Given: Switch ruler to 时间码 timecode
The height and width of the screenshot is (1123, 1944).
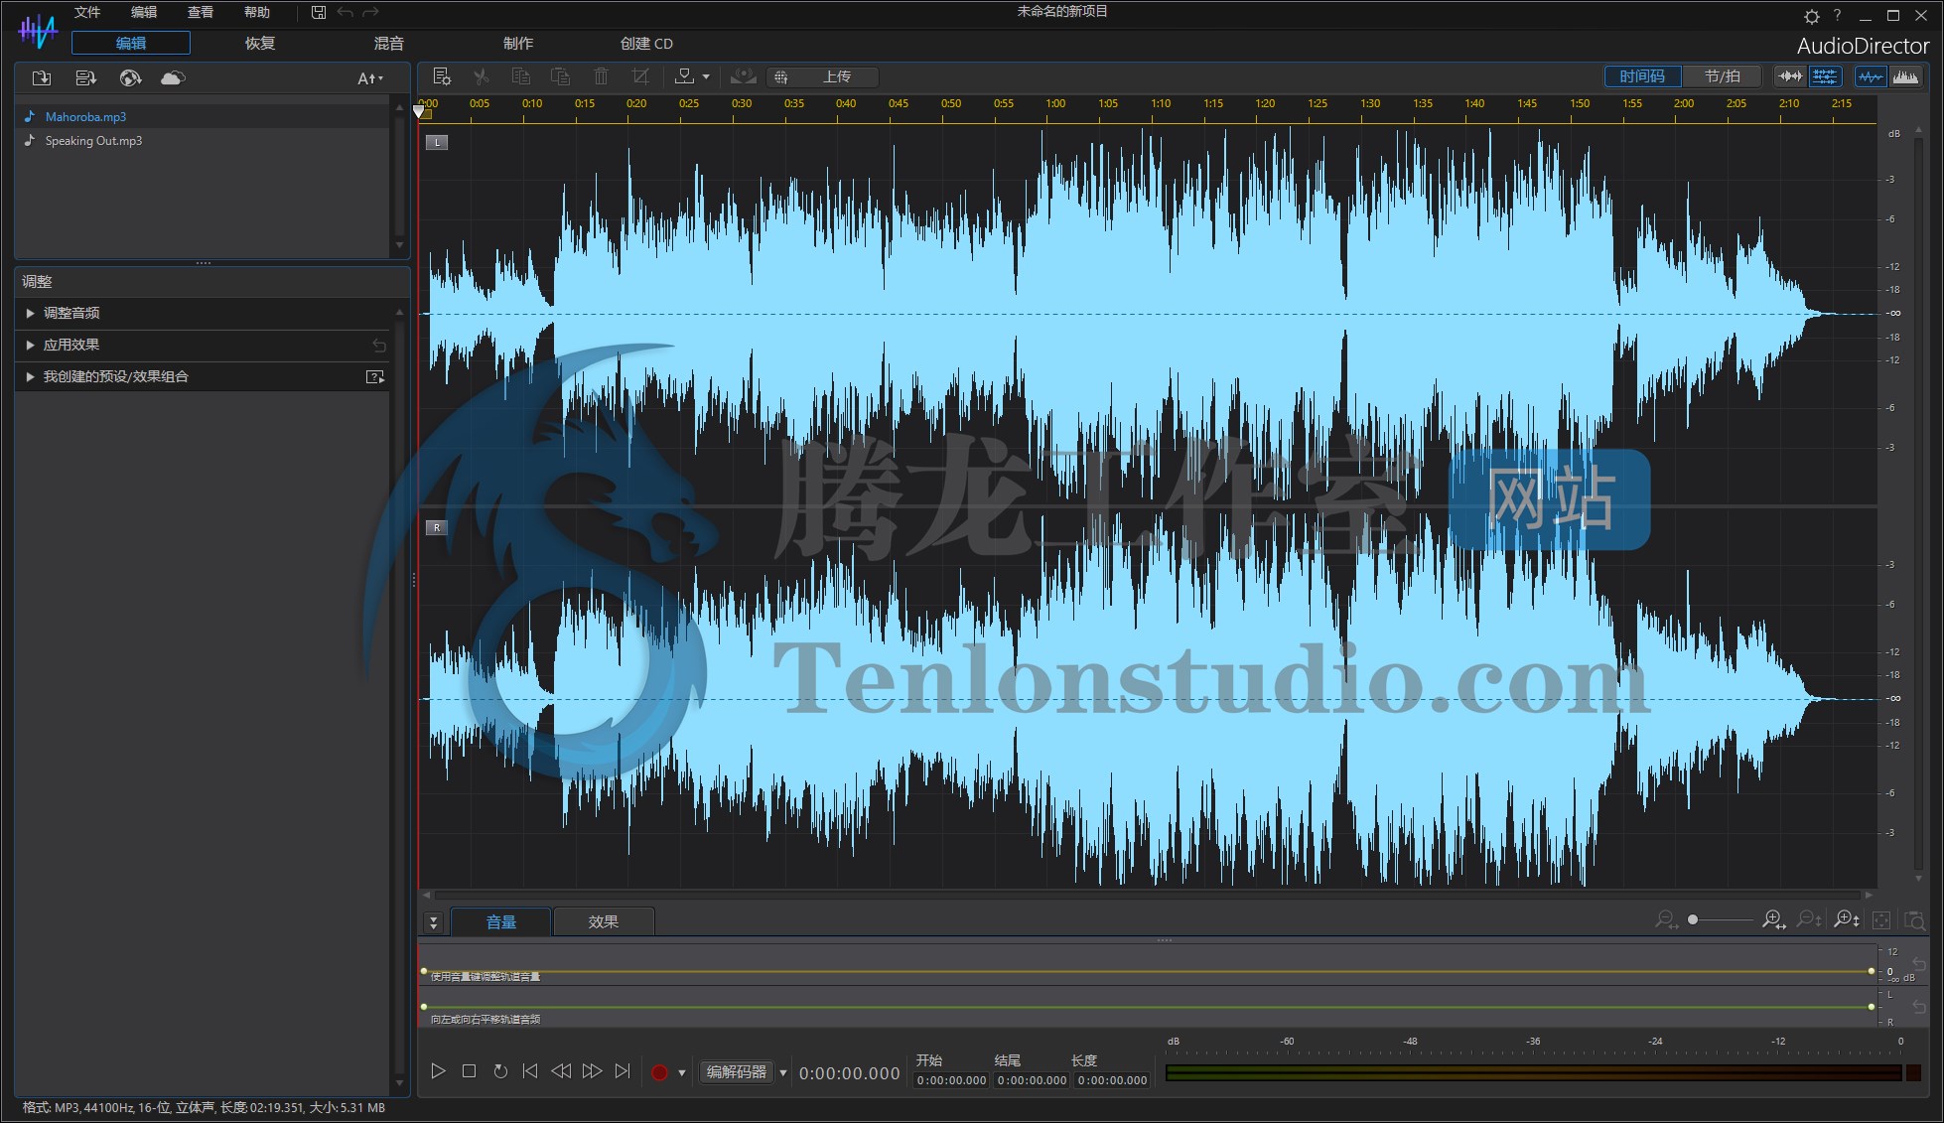Looking at the screenshot, I should point(1642,76).
